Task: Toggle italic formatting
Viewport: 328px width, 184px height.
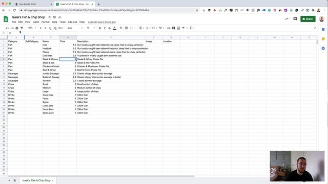Action: 105,28
